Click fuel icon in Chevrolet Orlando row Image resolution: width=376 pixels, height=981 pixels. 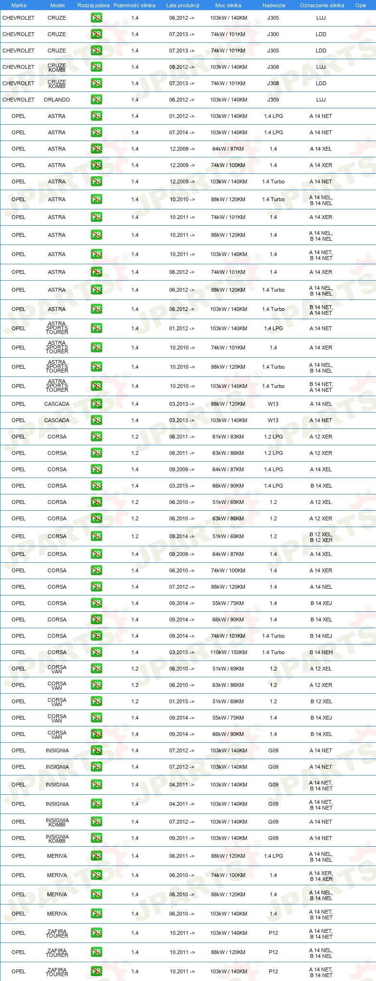[96, 100]
